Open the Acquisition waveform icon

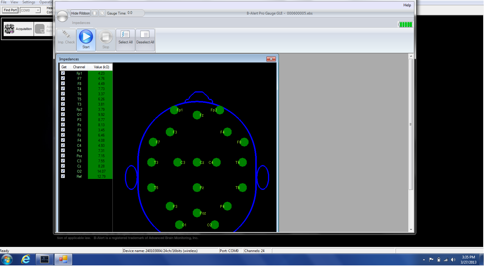click(x=9, y=29)
